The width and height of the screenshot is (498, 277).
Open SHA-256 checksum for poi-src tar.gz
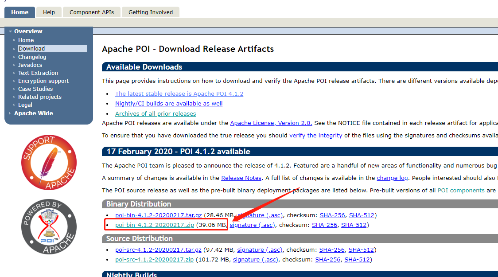[x=332, y=250]
